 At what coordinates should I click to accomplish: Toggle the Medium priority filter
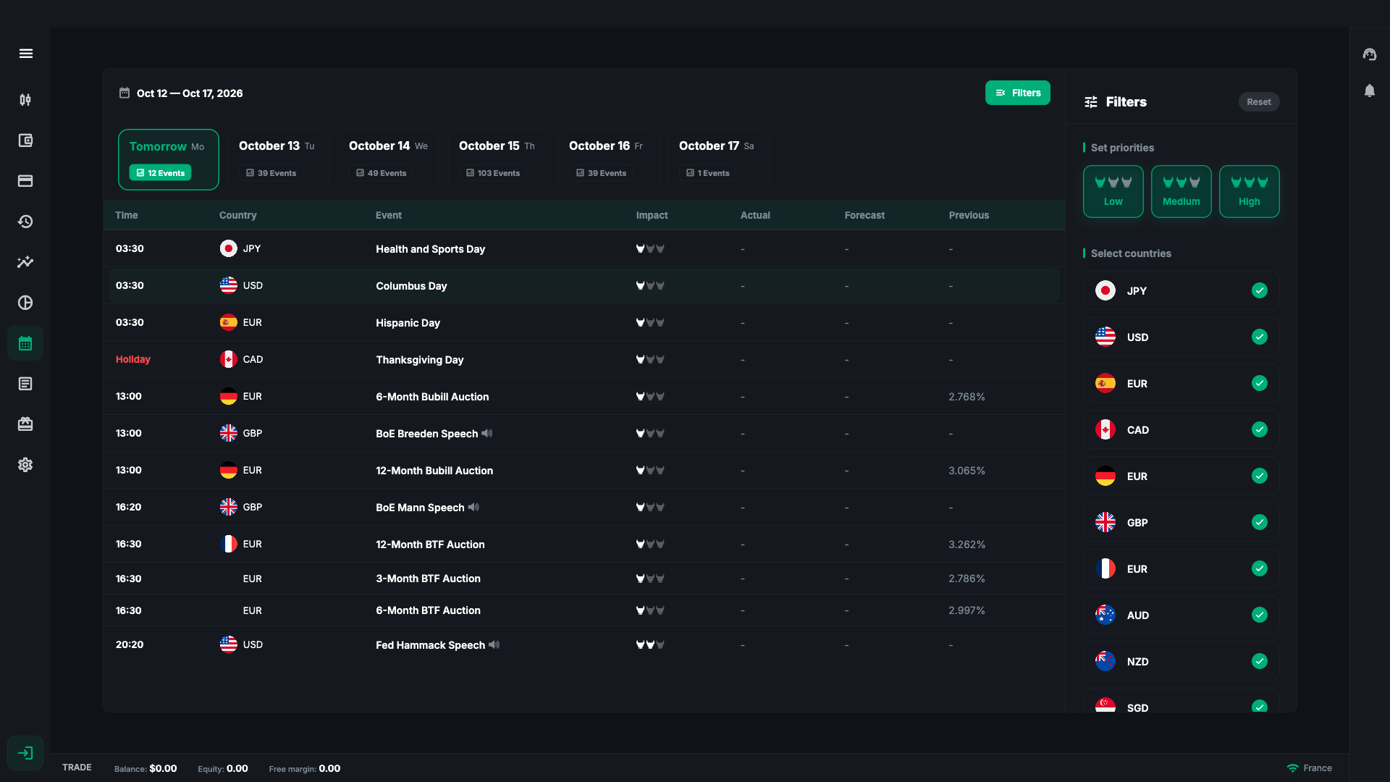(1181, 191)
